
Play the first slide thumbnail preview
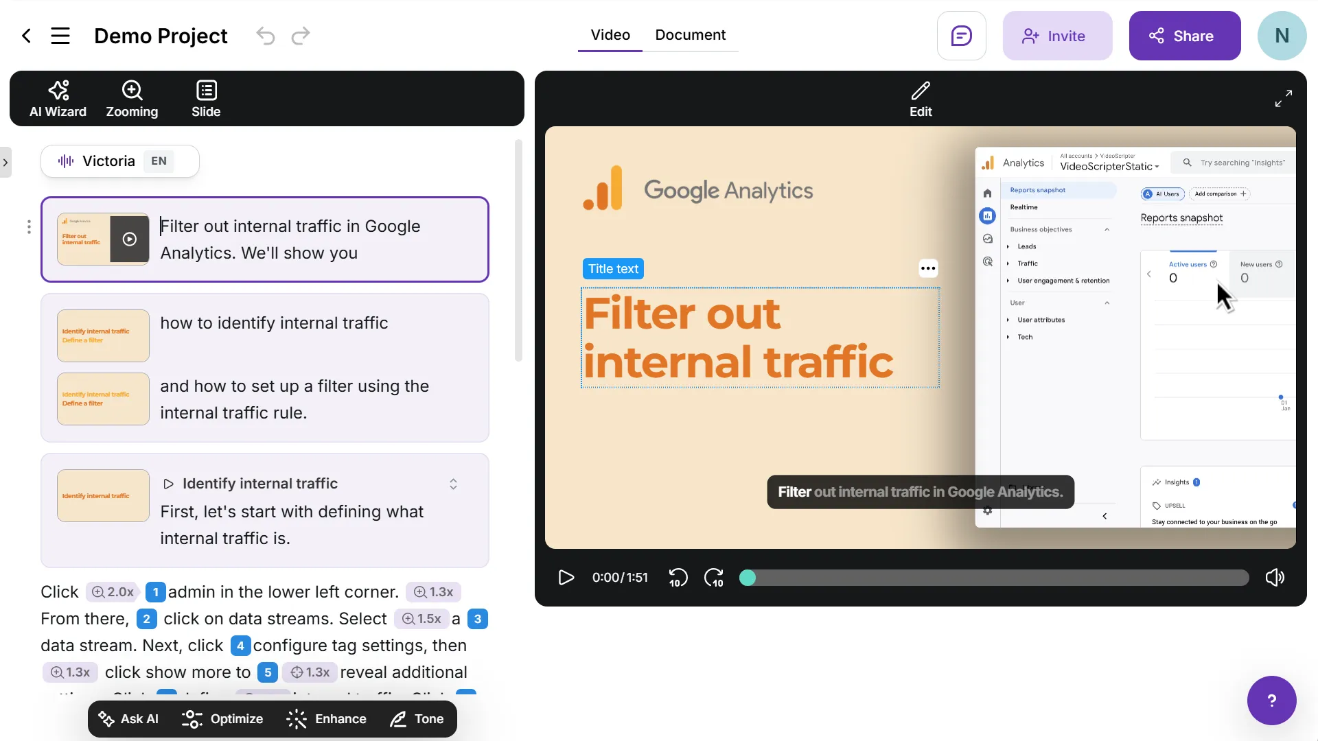click(130, 239)
